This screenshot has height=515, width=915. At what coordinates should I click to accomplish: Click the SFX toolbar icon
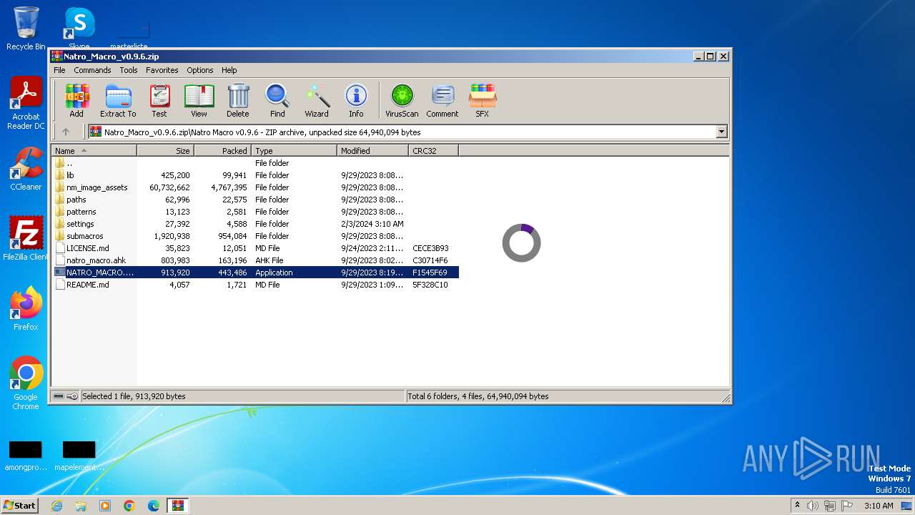pyautogui.click(x=483, y=101)
